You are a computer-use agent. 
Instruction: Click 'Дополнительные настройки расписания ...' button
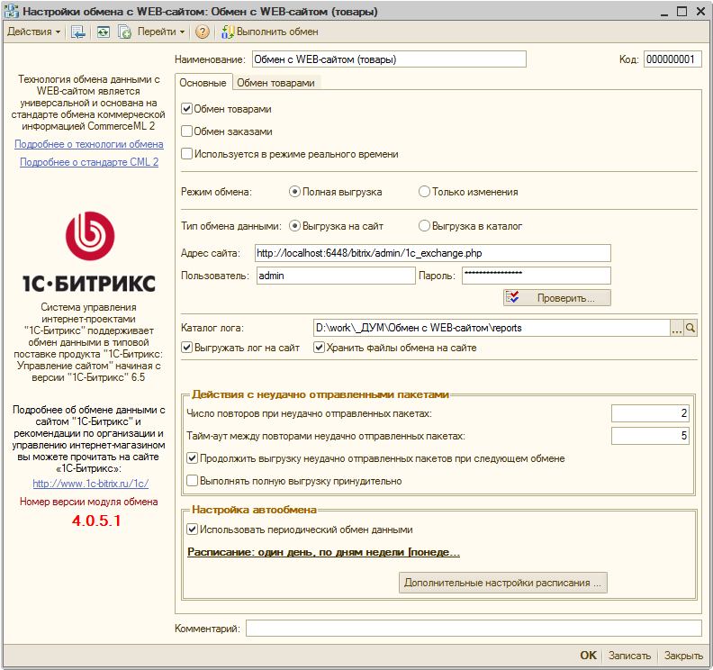point(503,583)
